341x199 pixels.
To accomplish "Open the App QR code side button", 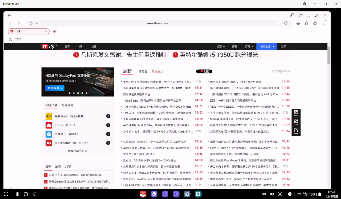I will pos(296,113).
